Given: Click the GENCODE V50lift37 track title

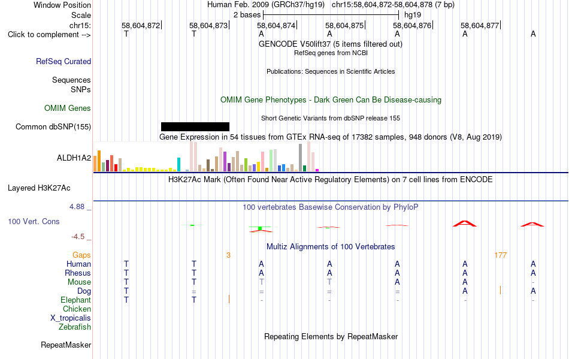Looking at the screenshot, I should [330, 44].
